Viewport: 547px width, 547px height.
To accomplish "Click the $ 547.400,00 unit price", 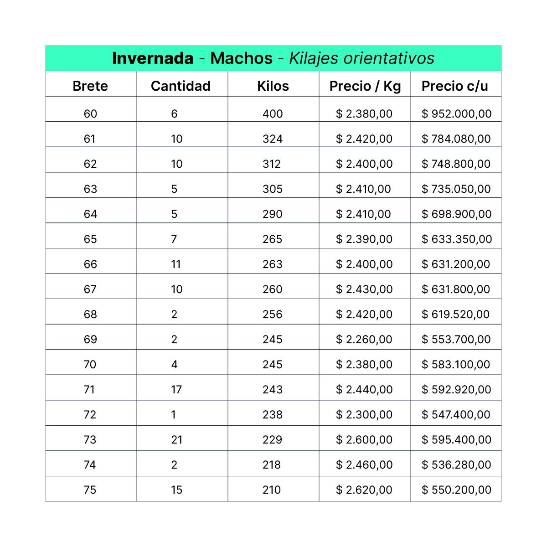I will (456, 414).
